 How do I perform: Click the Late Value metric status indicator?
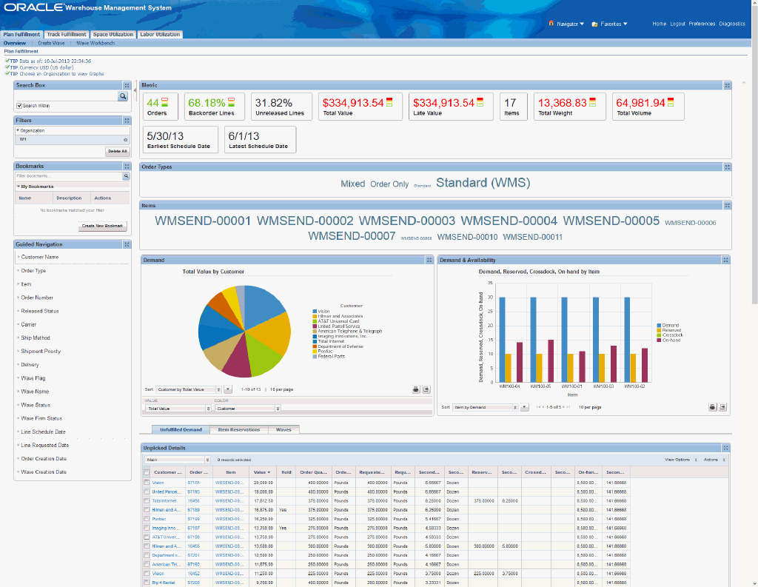click(480, 102)
